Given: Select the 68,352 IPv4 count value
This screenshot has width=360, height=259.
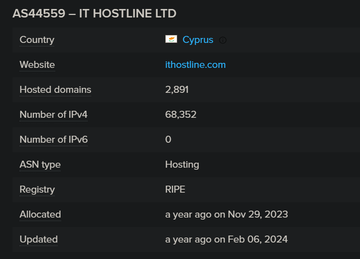Looking at the screenshot, I should point(181,115).
